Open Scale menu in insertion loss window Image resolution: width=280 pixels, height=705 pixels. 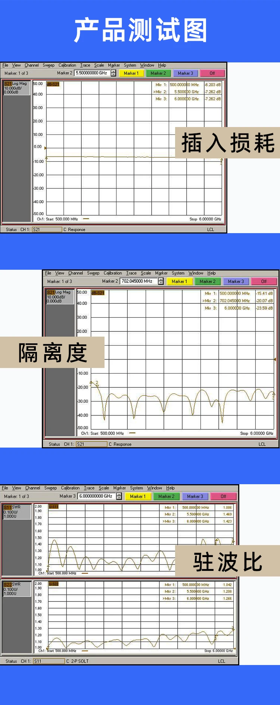click(99, 65)
